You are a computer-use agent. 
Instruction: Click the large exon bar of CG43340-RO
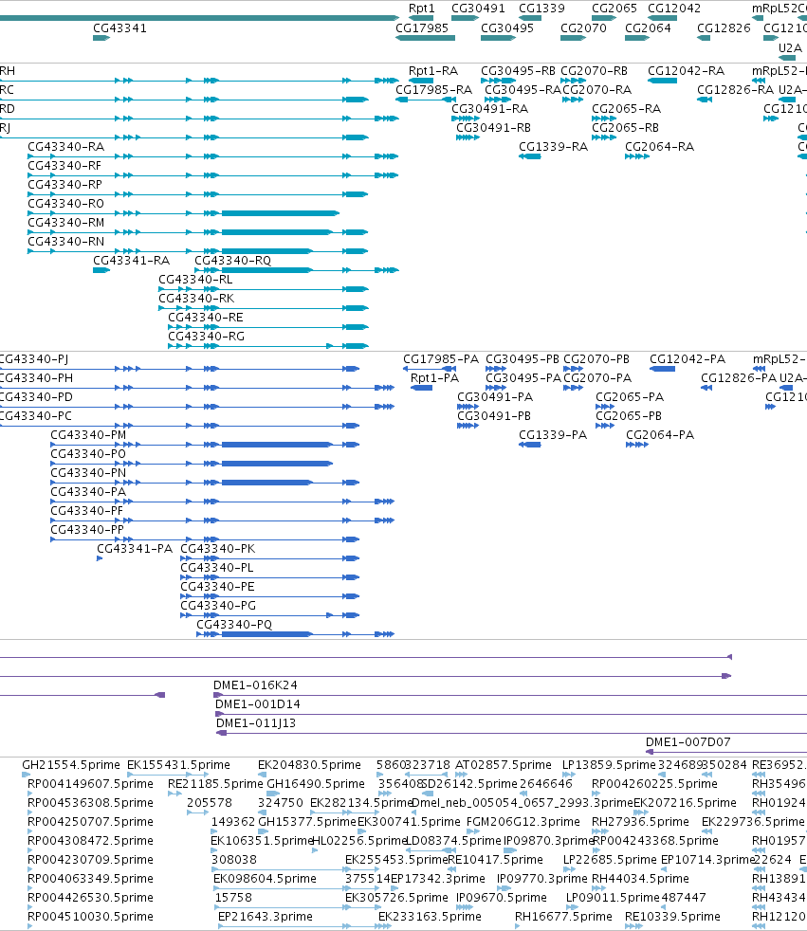click(281, 213)
